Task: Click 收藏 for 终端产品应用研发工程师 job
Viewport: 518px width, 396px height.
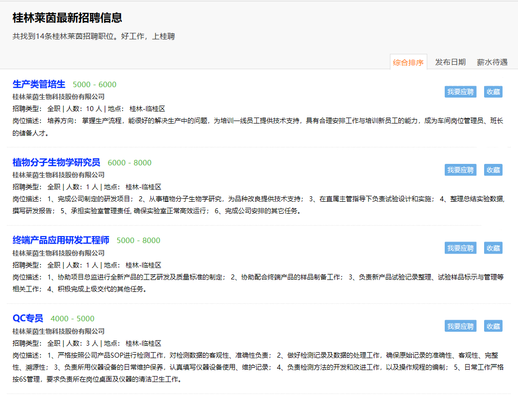Action: [493, 248]
